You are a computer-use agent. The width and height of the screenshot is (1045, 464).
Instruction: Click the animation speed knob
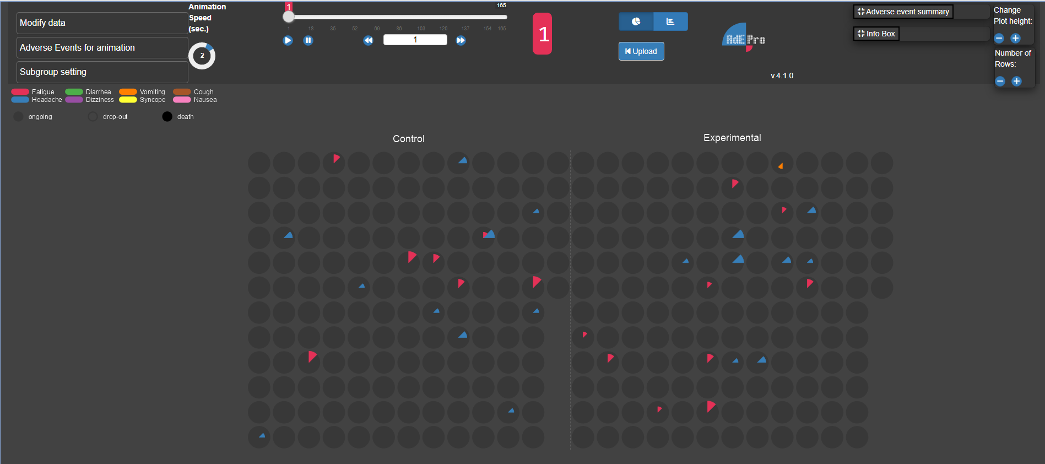pos(202,56)
